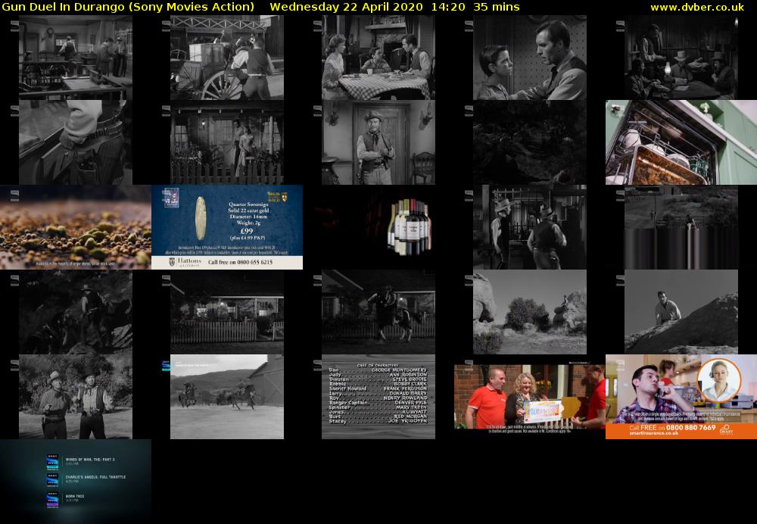Select the title 'Gun Duel In Durango (Sony Movies Action)'
757x524 pixels.
pyautogui.click(x=128, y=7)
